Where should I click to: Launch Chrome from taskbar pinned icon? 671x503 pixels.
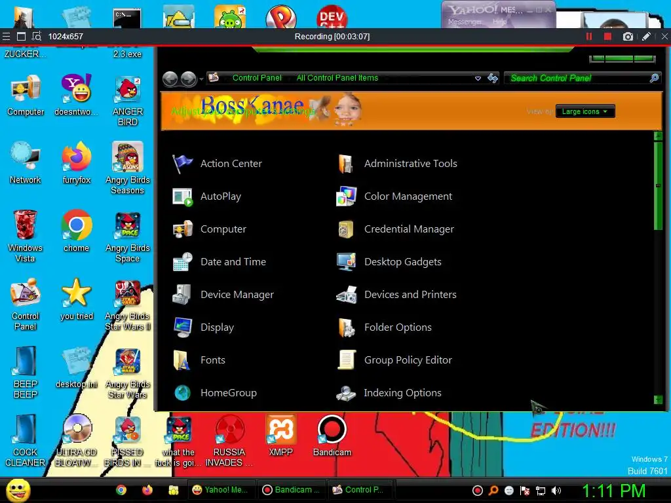click(x=121, y=490)
